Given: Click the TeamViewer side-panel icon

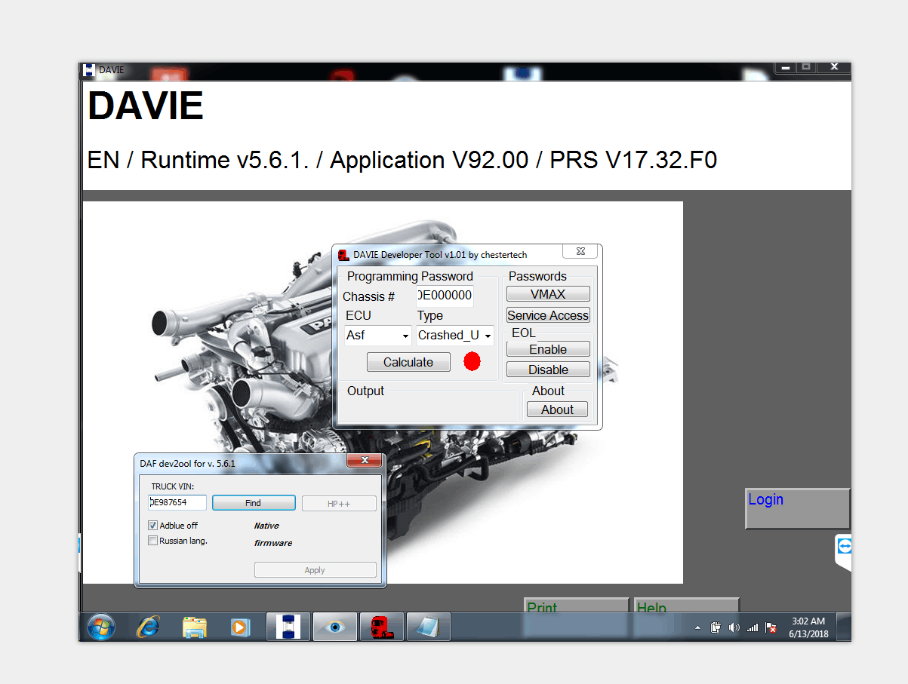Looking at the screenshot, I should pyautogui.click(x=844, y=546).
